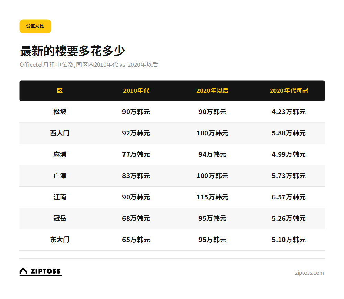This screenshot has height=299, width=344.
Task: Open the ziptoss.com link
Action: (x=309, y=273)
